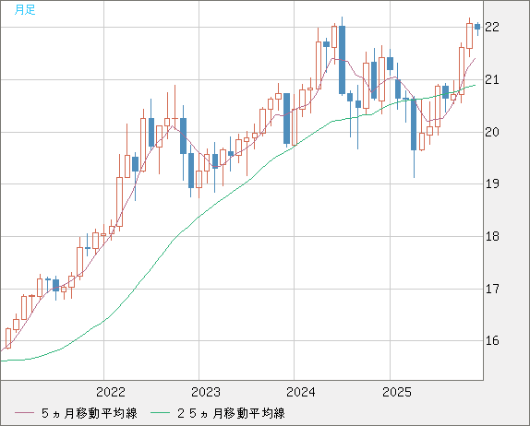Viewport: 530px width, 426px height.
Task: Click the green moving average line end near 21
Action: coord(475,85)
